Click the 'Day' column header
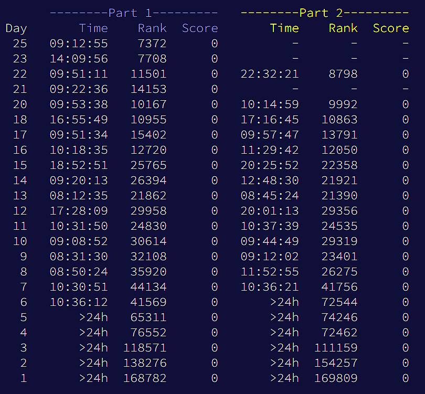Image resolution: width=425 pixels, height=394 pixels. [x=16, y=29]
